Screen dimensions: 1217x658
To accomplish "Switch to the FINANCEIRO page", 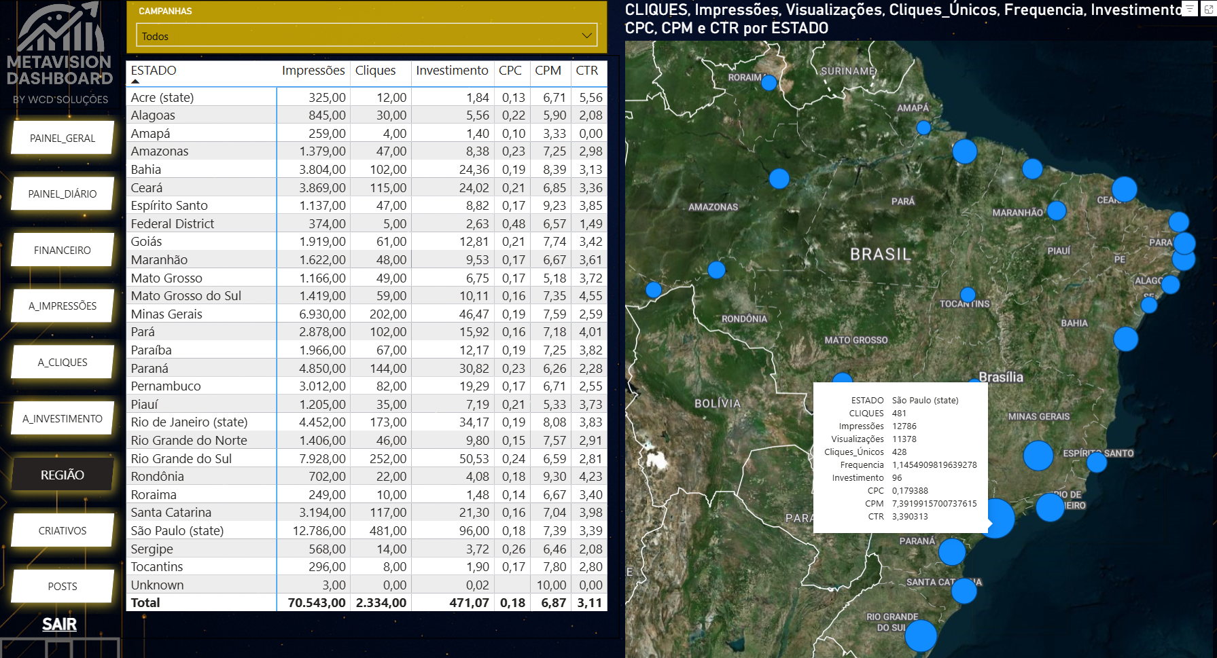I will click(x=63, y=251).
